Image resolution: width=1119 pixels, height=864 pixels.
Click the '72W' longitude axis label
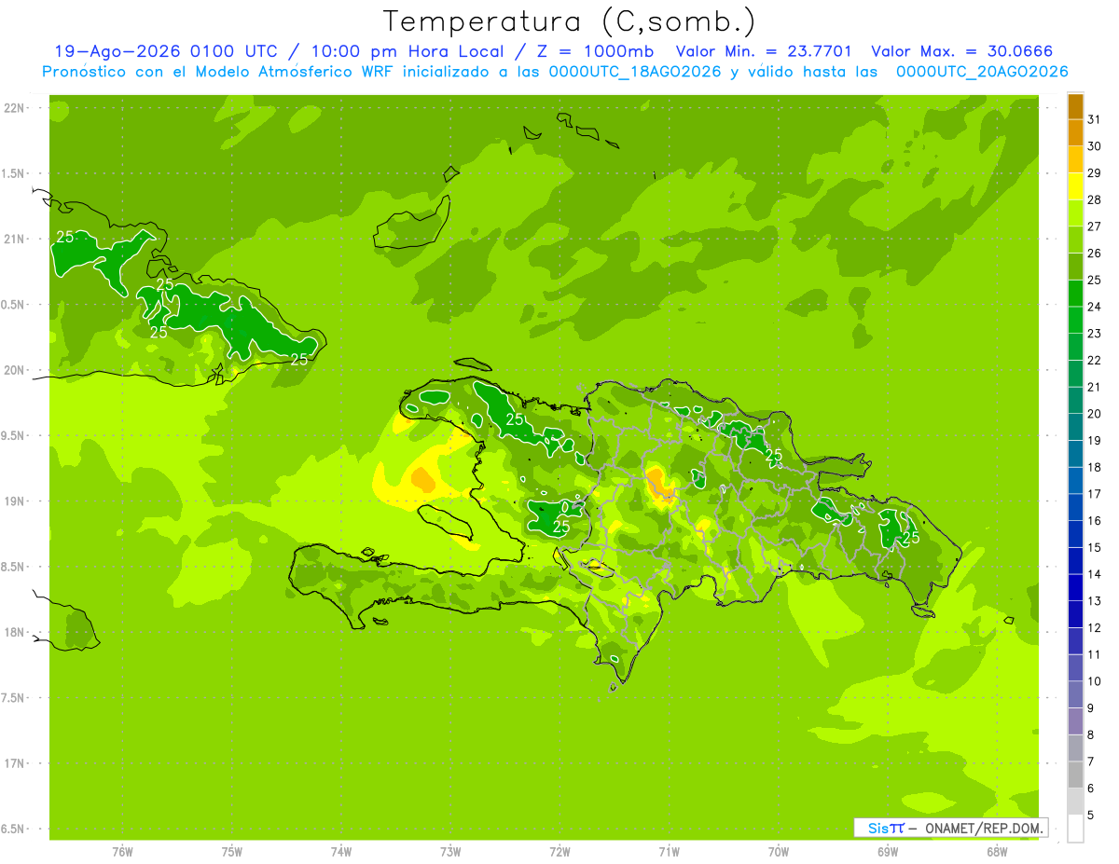coord(559,852)
